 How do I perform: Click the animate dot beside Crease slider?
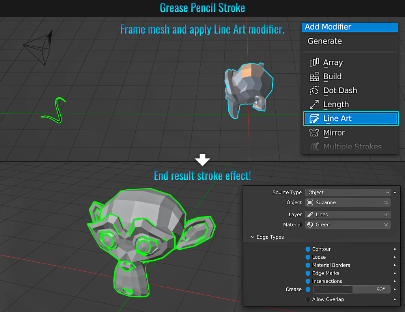[x=395, y=290]
